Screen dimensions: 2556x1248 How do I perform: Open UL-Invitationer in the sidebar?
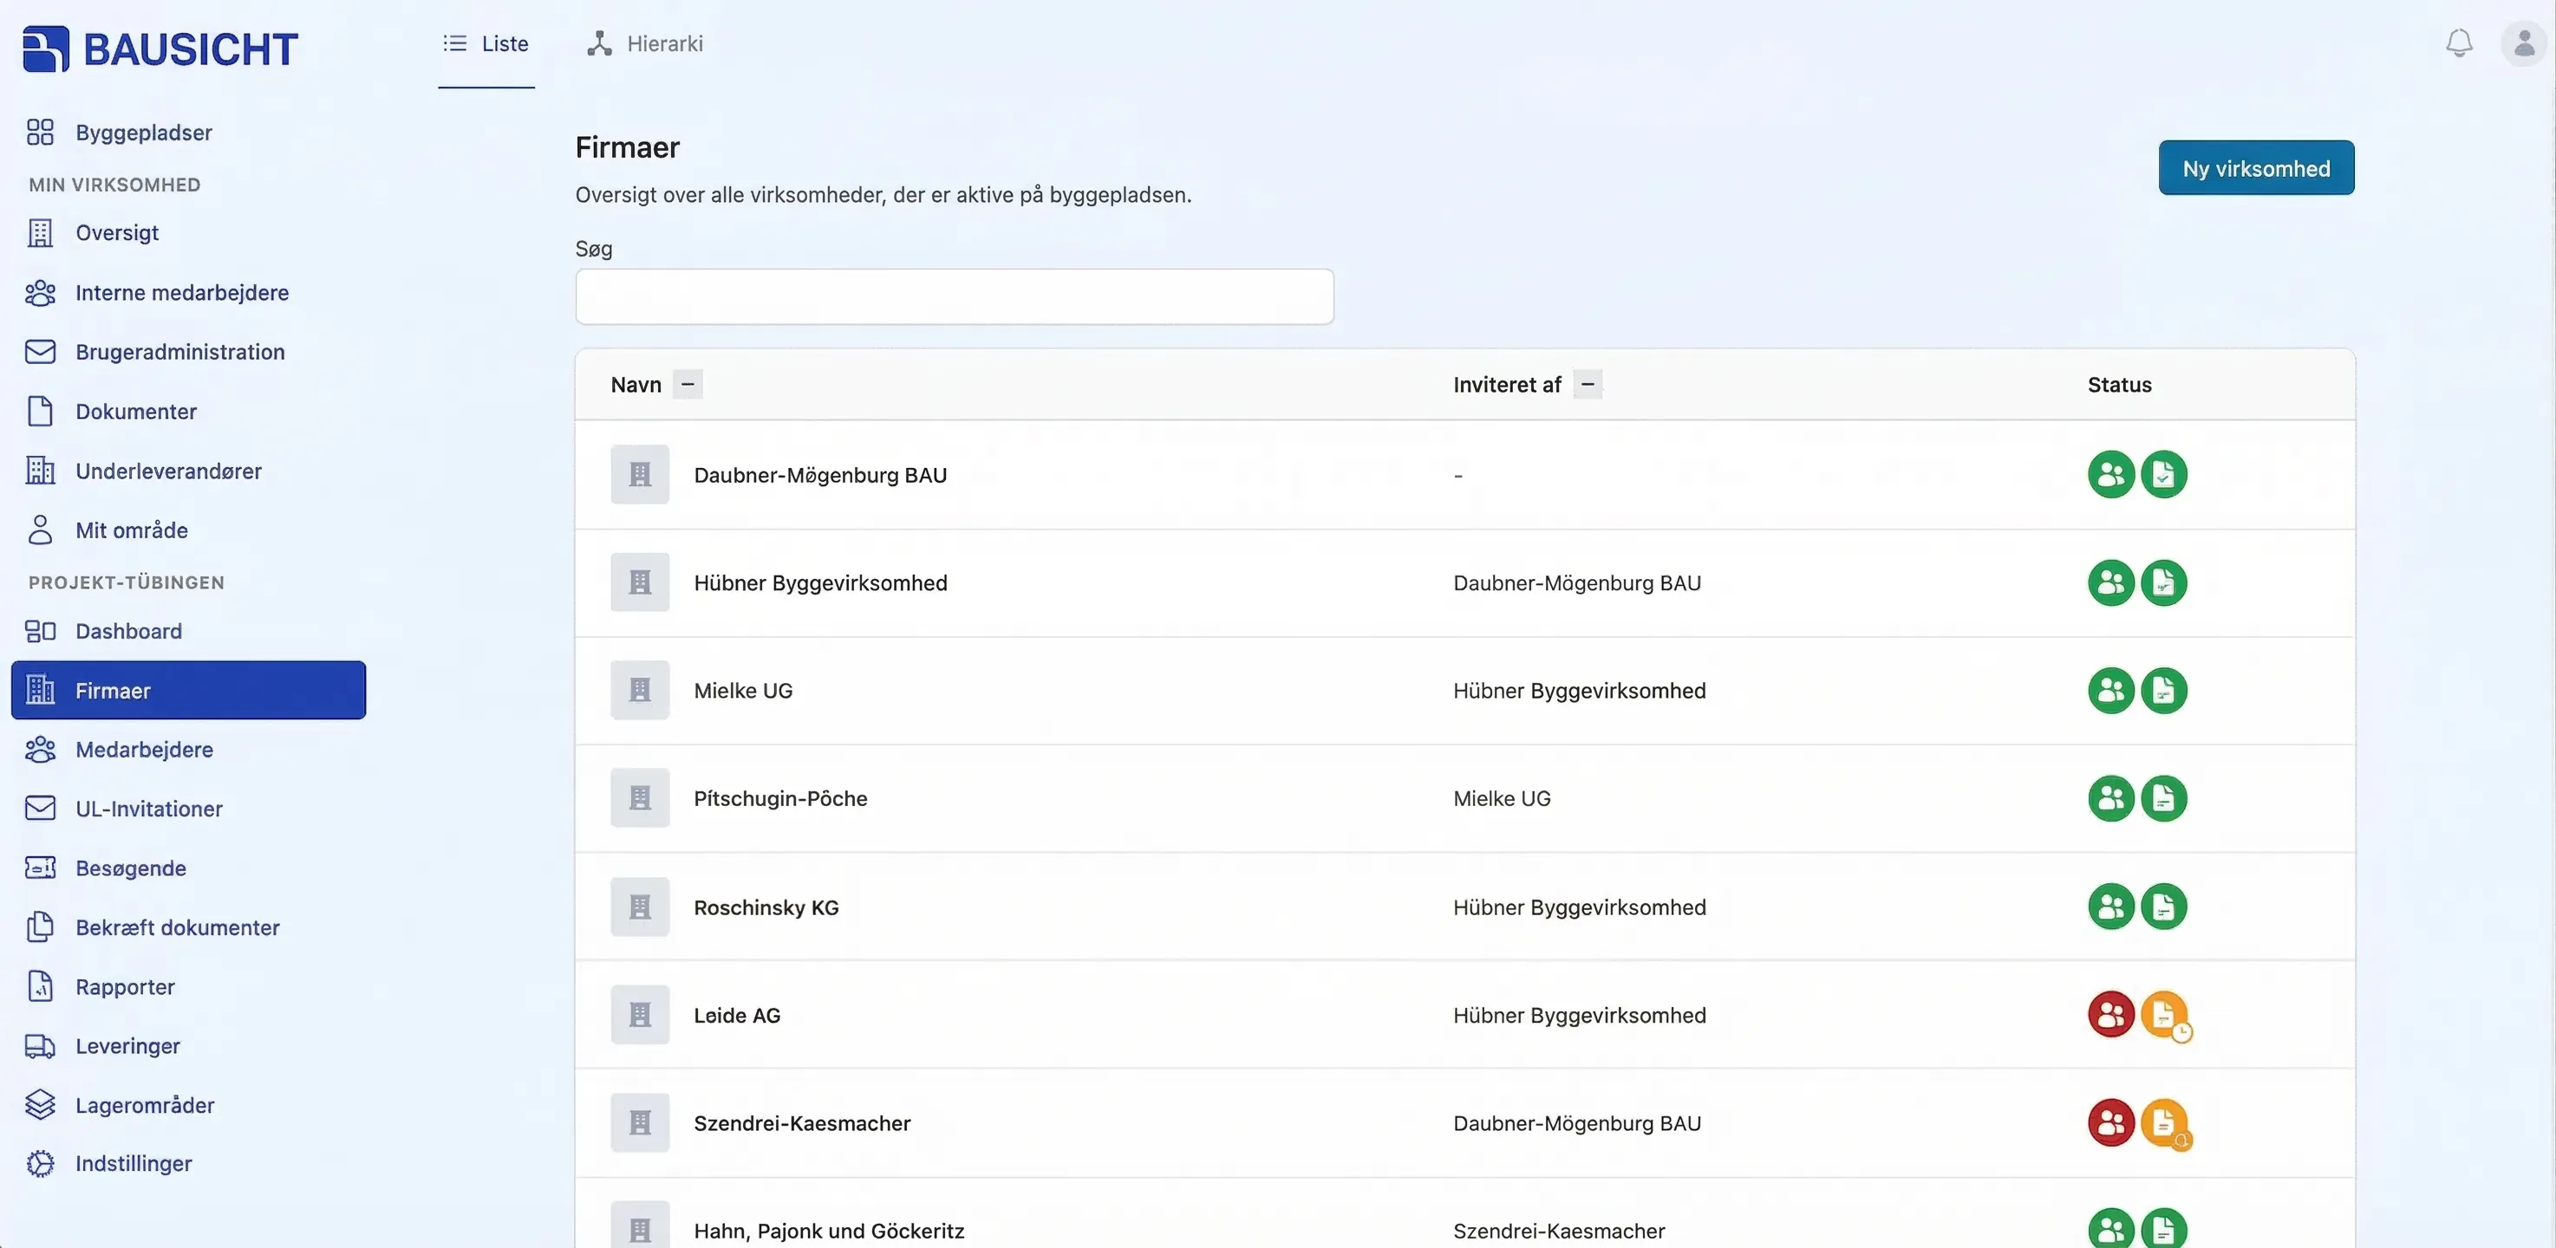149,809
